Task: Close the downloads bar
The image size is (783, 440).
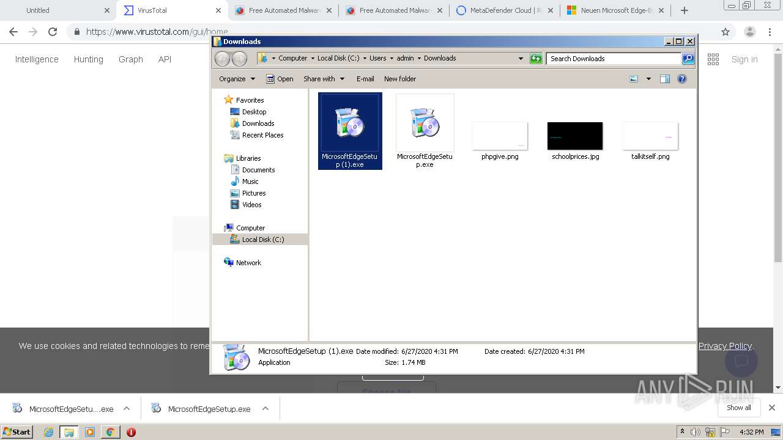Action: click(x=772, y=408)
